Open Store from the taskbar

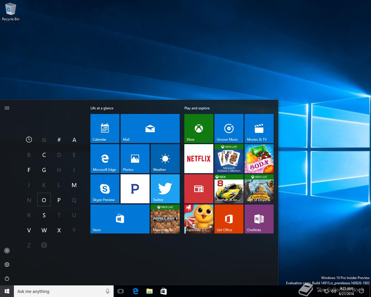click(163, 291)
